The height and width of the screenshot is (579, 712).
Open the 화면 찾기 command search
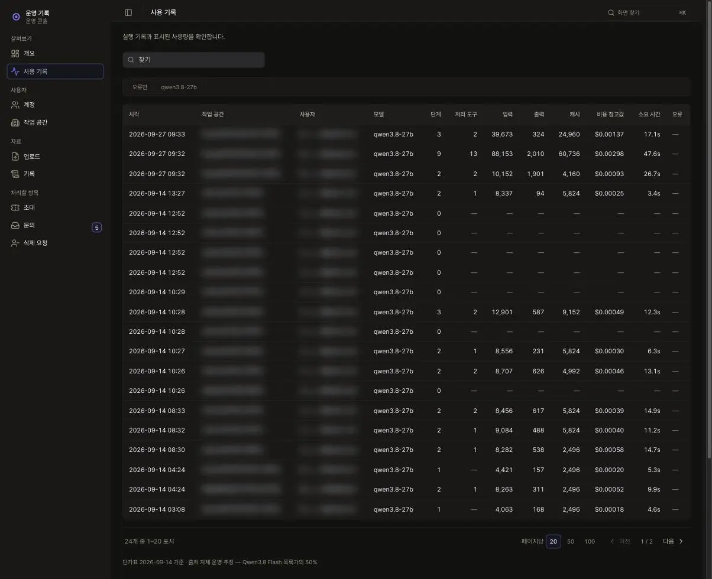(647, 12)
